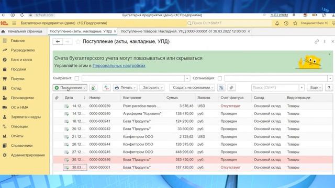Viewport: 335px width, 188px height.
Task: Select the Агроферма "Коровино" cell
Action: point(142,114)
